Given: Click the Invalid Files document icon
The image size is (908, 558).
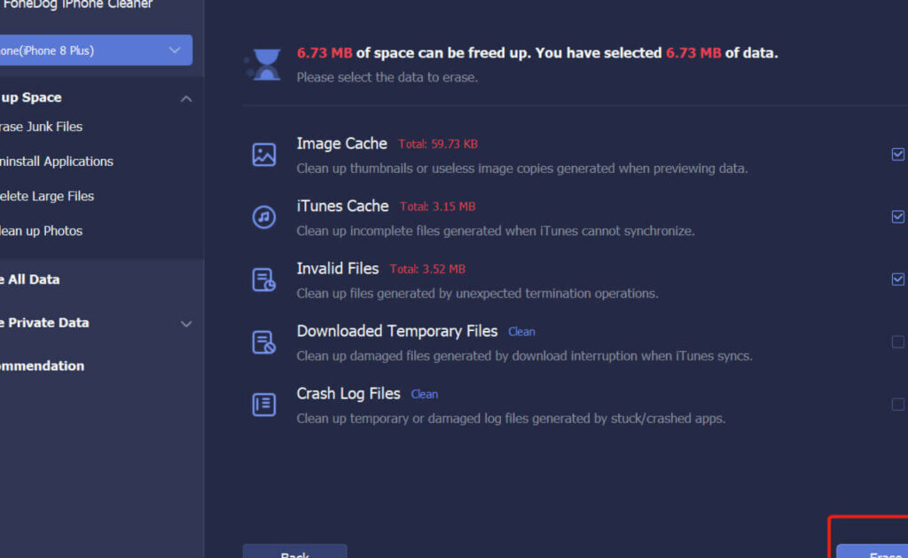Looking at the screenshot, I should coord(264,280).
